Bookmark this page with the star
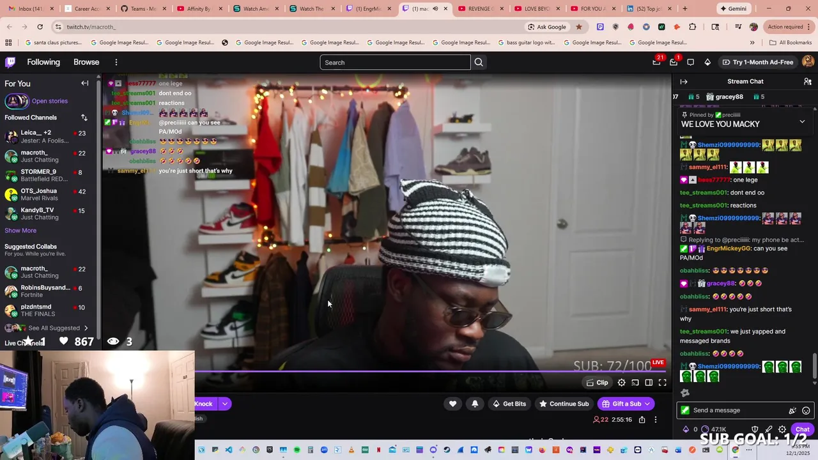Viewport: 818px width, 460px height. click(579, 27)
